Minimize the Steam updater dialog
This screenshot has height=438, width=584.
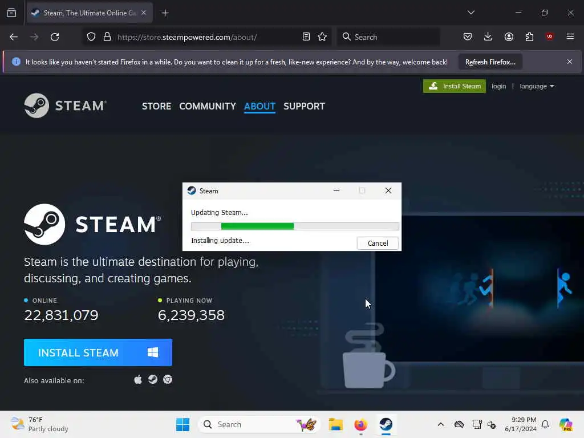coord(336,190)
